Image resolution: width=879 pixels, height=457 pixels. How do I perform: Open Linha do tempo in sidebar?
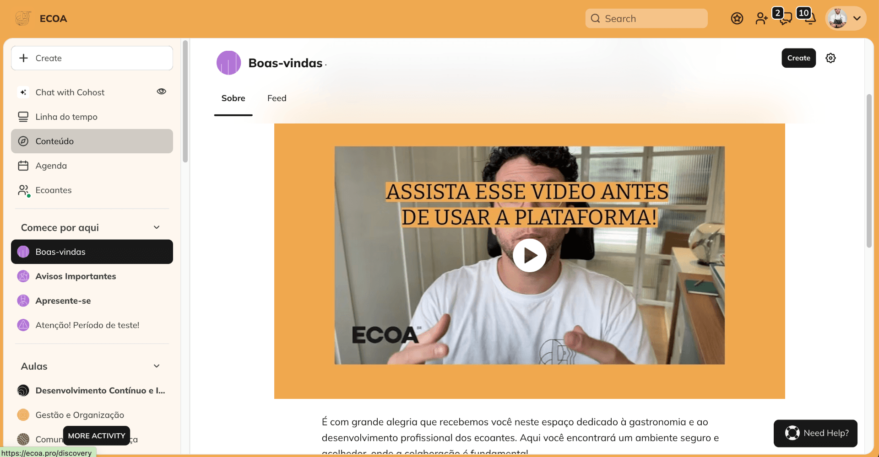click(92, 117)
